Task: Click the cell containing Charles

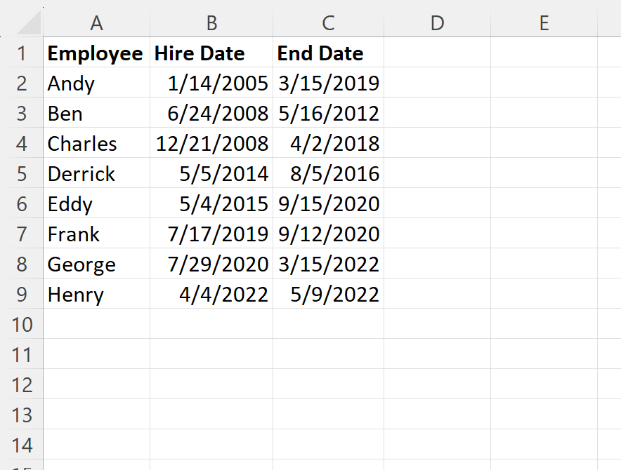Action: (x=96, y=144)
